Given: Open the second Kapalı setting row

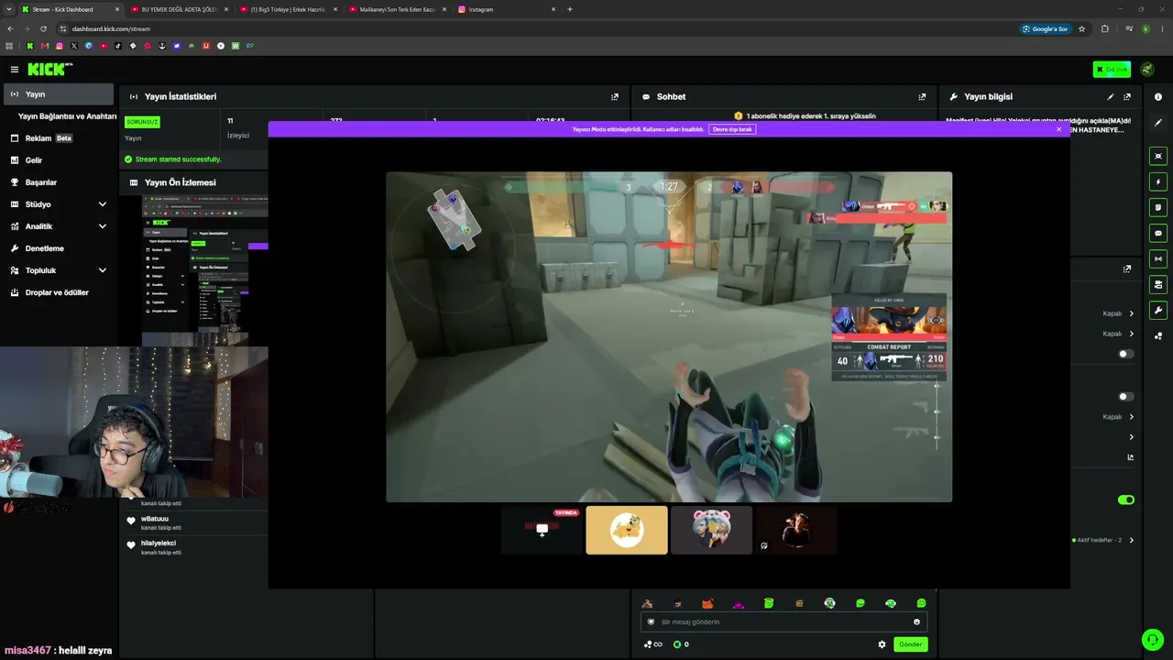Looking at the screenshot, I should tap(1118, 334).
